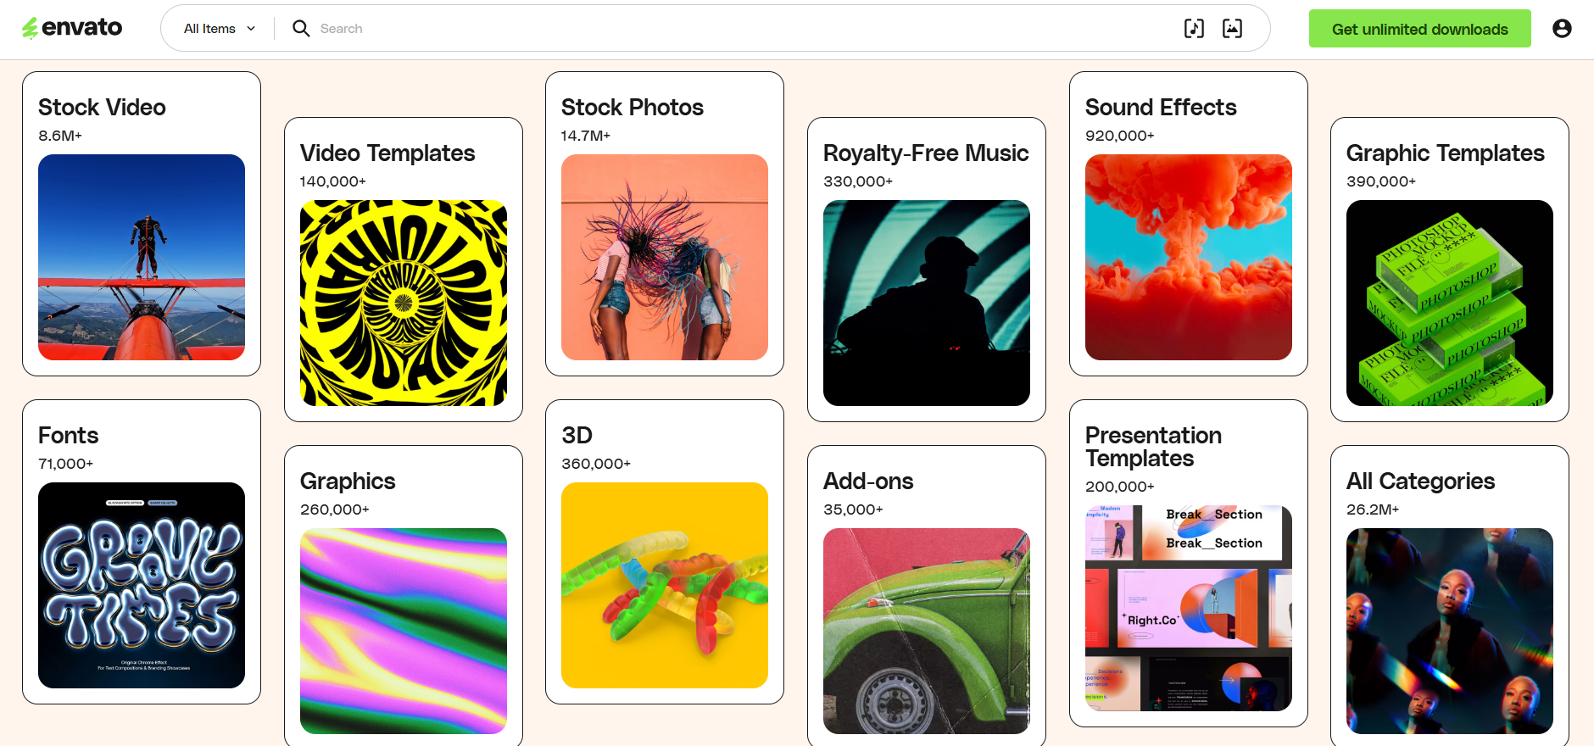Click the search magnifier icon
This screenshot has width=1594, height=746.
click(301, 28)
